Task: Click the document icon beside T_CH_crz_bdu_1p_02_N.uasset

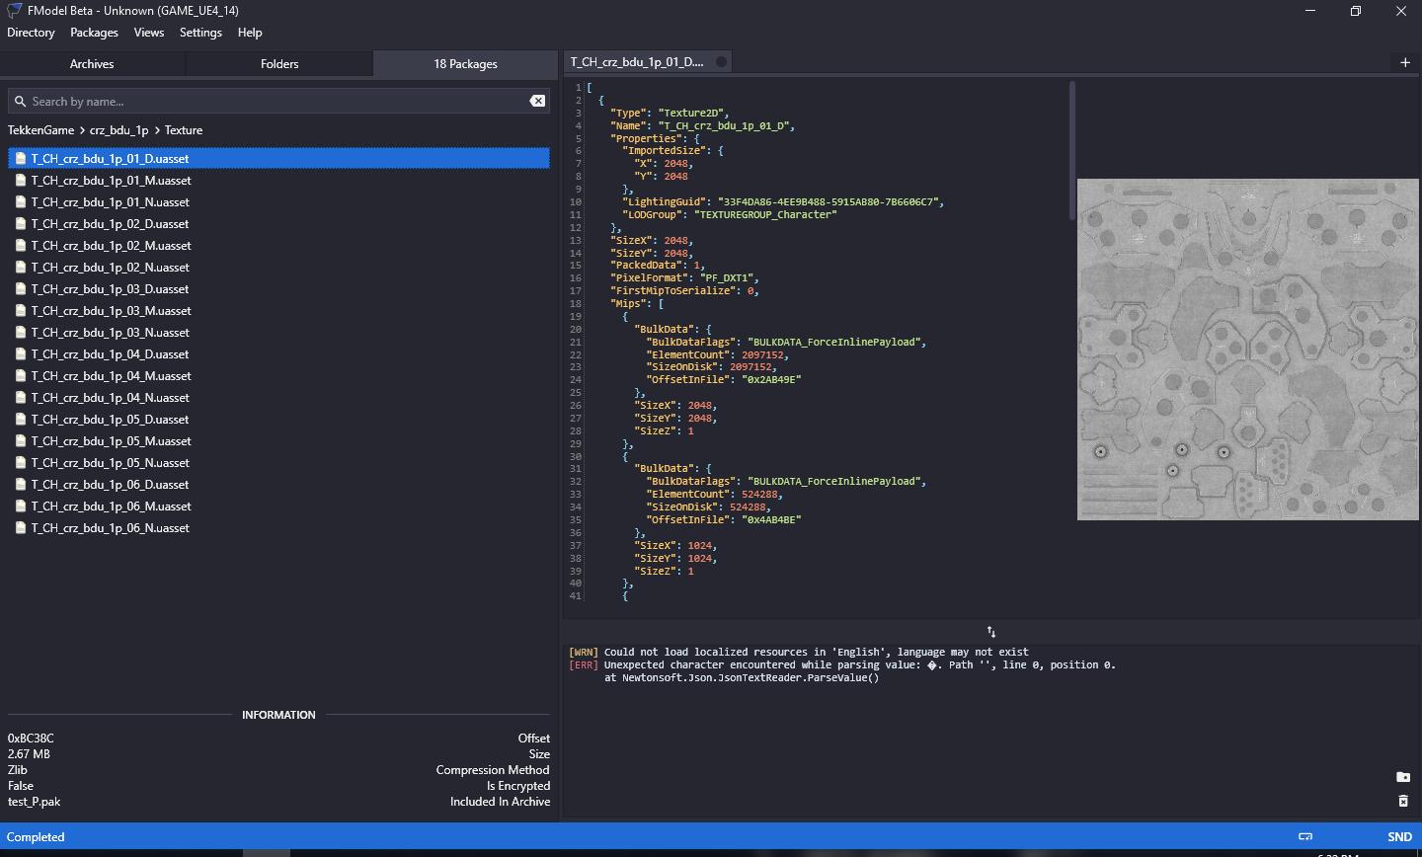Action: click(x=21, y=267)
